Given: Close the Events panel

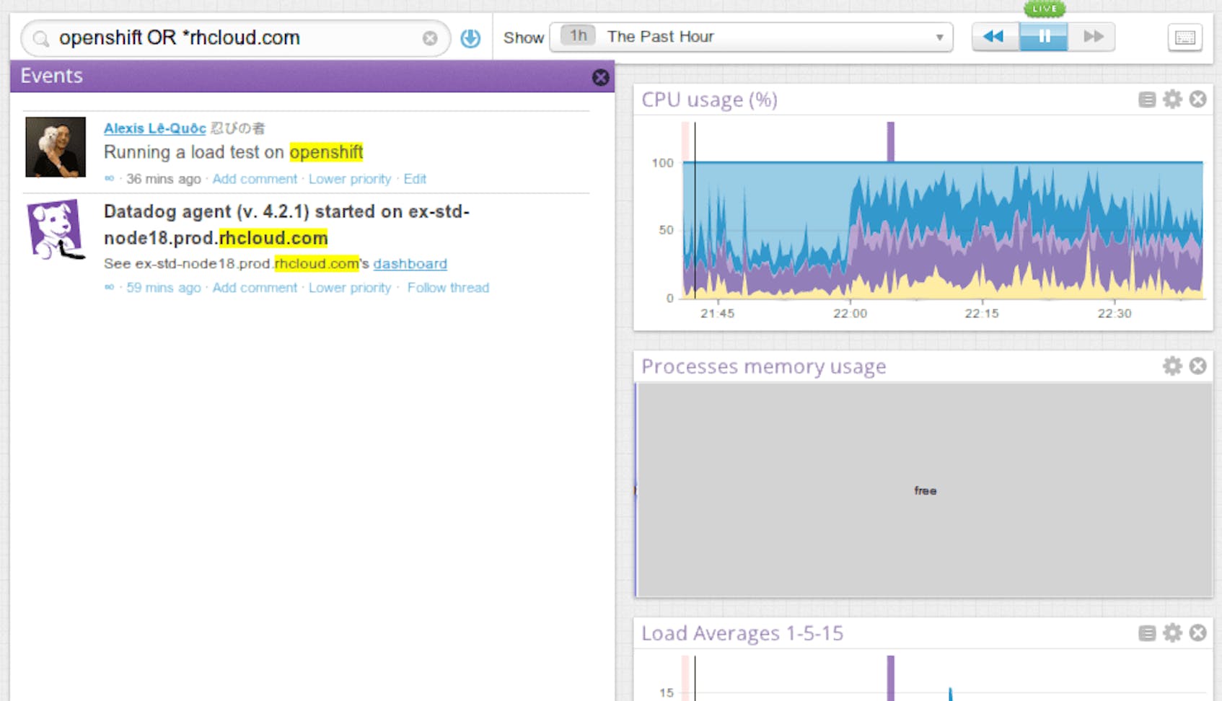Looking at the screenshot, I should 600,77.
